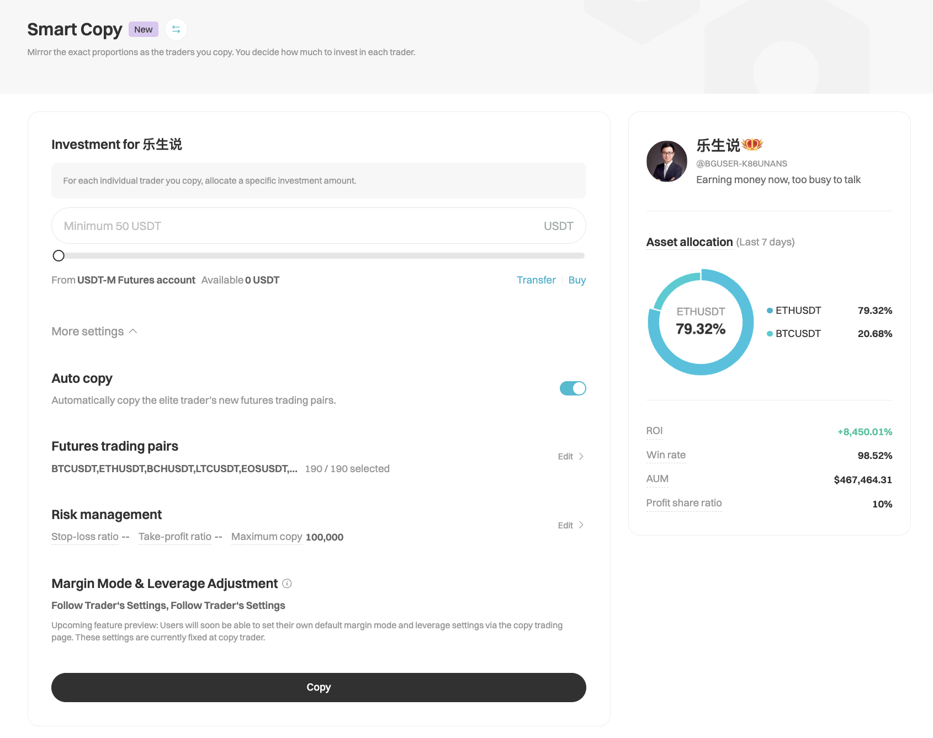Click the ETHUSDT legend dot

click(770, 311)
